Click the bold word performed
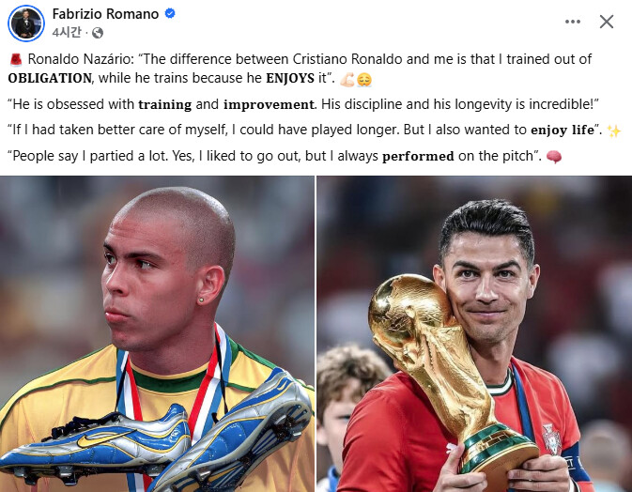 pos(418,157)
